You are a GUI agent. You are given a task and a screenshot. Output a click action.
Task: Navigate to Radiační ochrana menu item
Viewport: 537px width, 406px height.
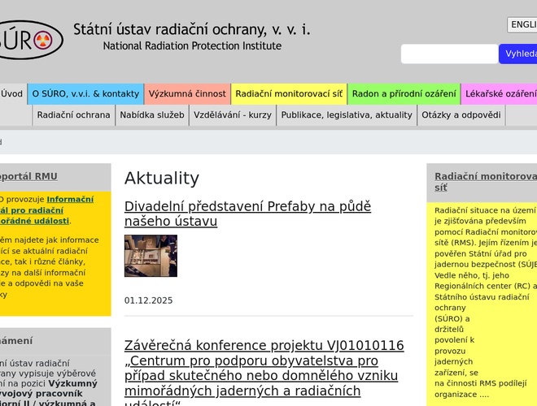[73, 115]
